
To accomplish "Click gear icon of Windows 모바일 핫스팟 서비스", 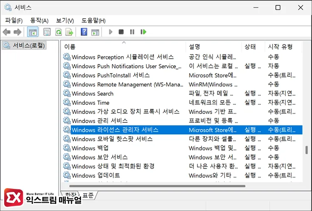I will pyautogui.click(x=67, y=139).
